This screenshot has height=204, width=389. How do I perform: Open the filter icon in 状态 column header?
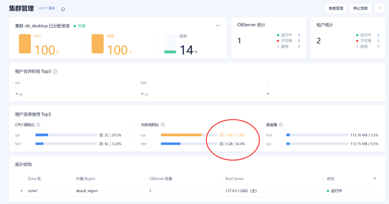[x=374, y=179]
